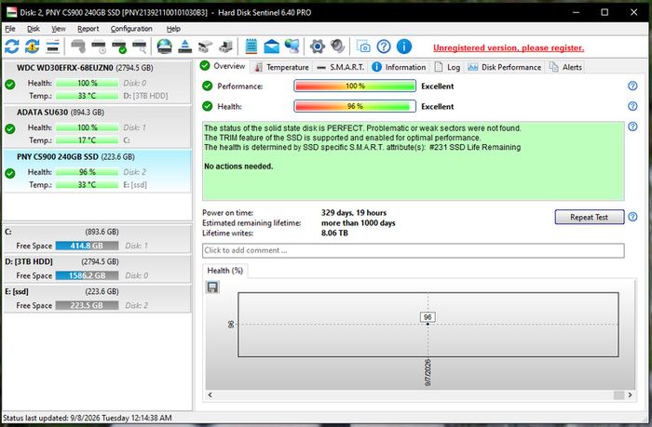Open the Report menu
This screenshot has height=427, width=652.
click(88, 29)
